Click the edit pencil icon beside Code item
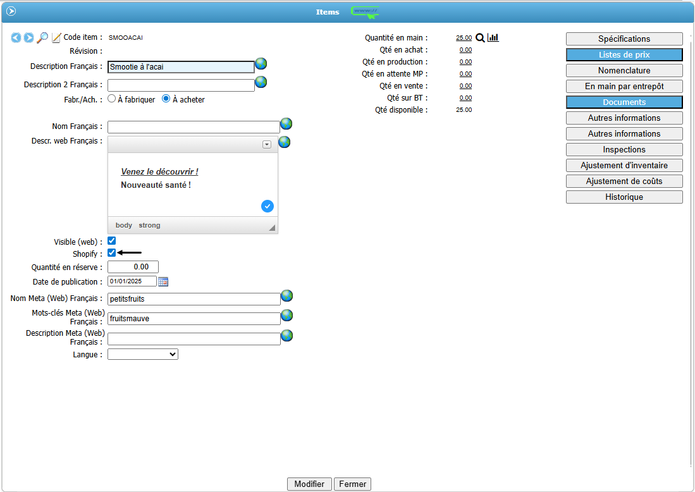This screenshot has height=492, width=695. 56,38
